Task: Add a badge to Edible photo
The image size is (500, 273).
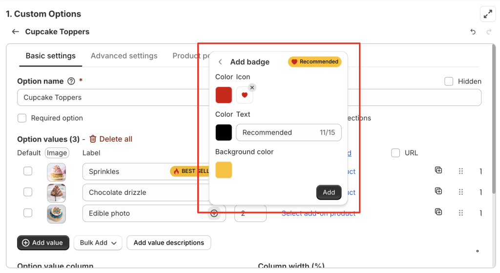Action: (x=214, y=213)
